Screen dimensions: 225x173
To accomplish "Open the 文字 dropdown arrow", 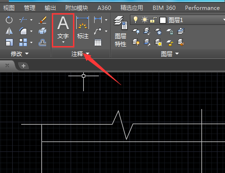I will pos(63,42).
